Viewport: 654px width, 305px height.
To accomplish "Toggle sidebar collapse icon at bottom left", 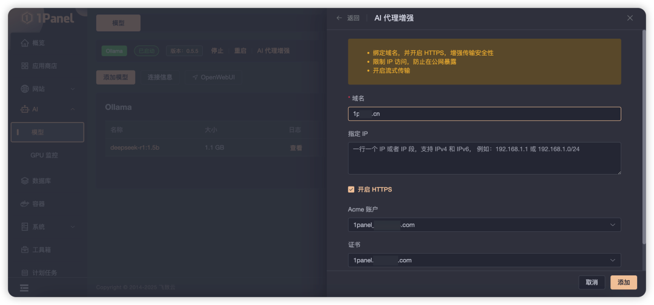I will pyautogui.click(x=24, y=288).
